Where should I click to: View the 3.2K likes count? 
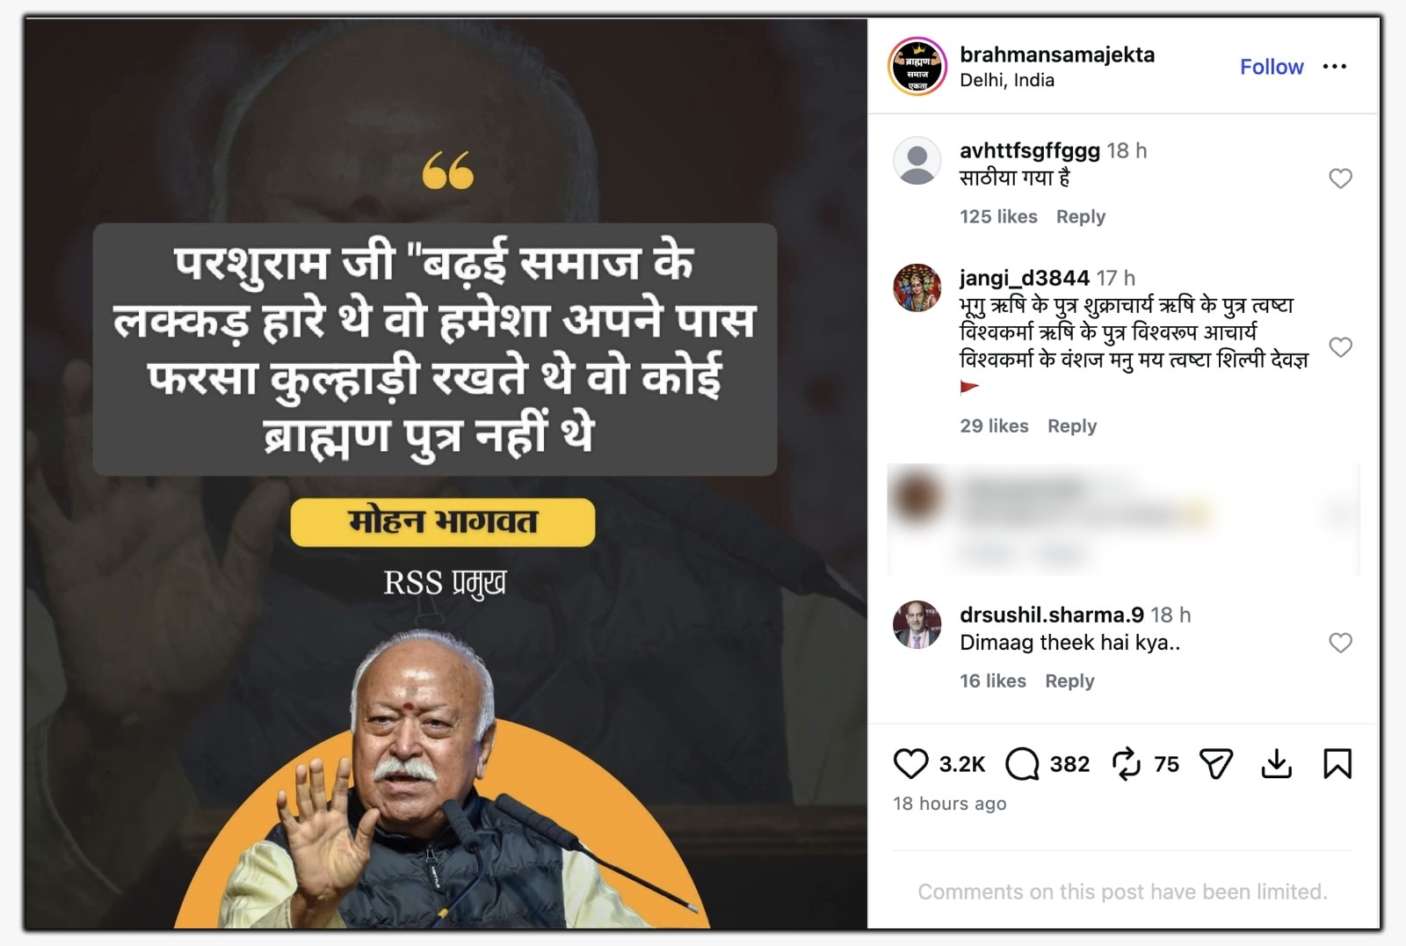(961, 764)
